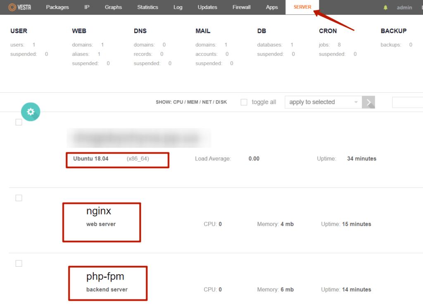
Task: Check the nginx service checkbox
Action: 19,198
